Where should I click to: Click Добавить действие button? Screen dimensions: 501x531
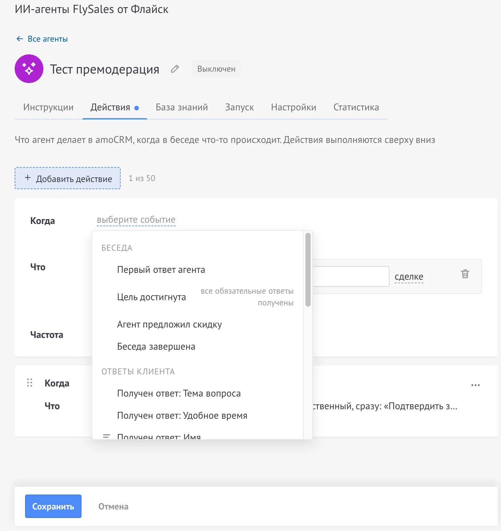point(67,178)
